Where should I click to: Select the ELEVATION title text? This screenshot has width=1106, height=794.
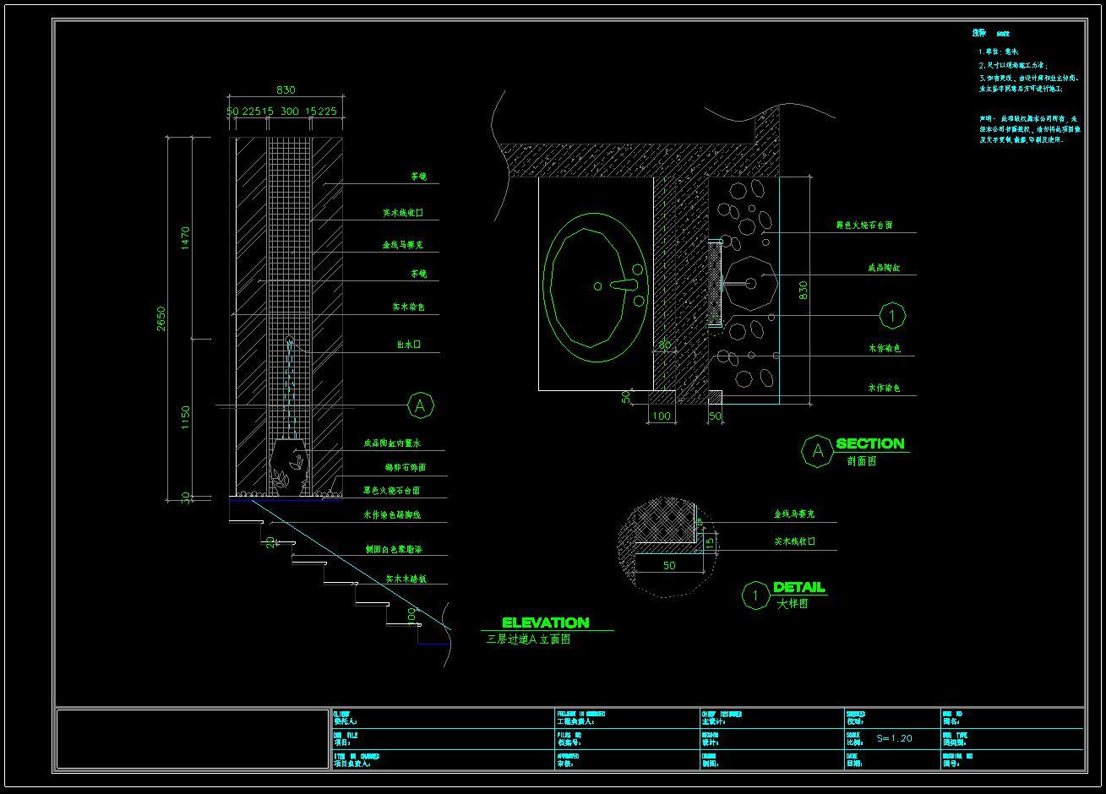pyautogui.click(x=545, y=623)
